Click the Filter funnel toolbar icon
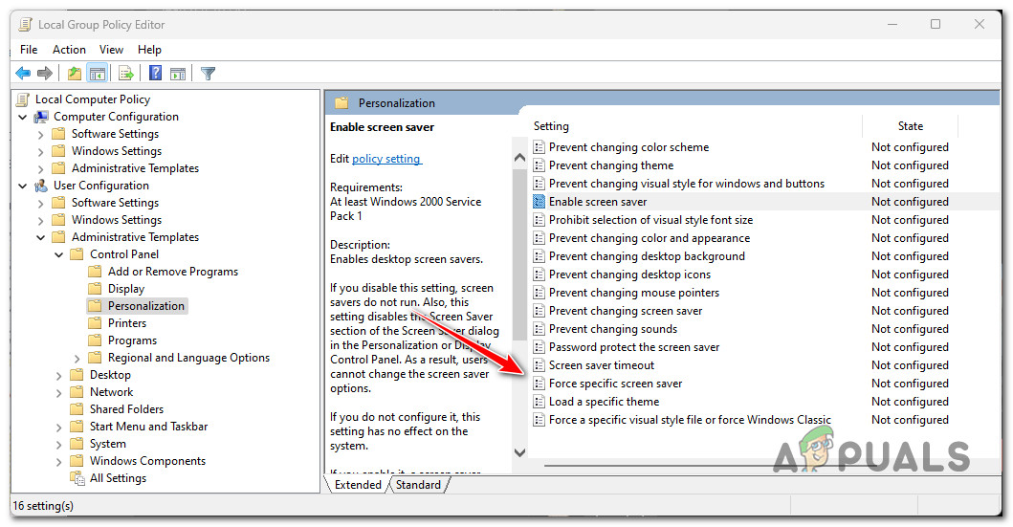 tap(208, 74)
